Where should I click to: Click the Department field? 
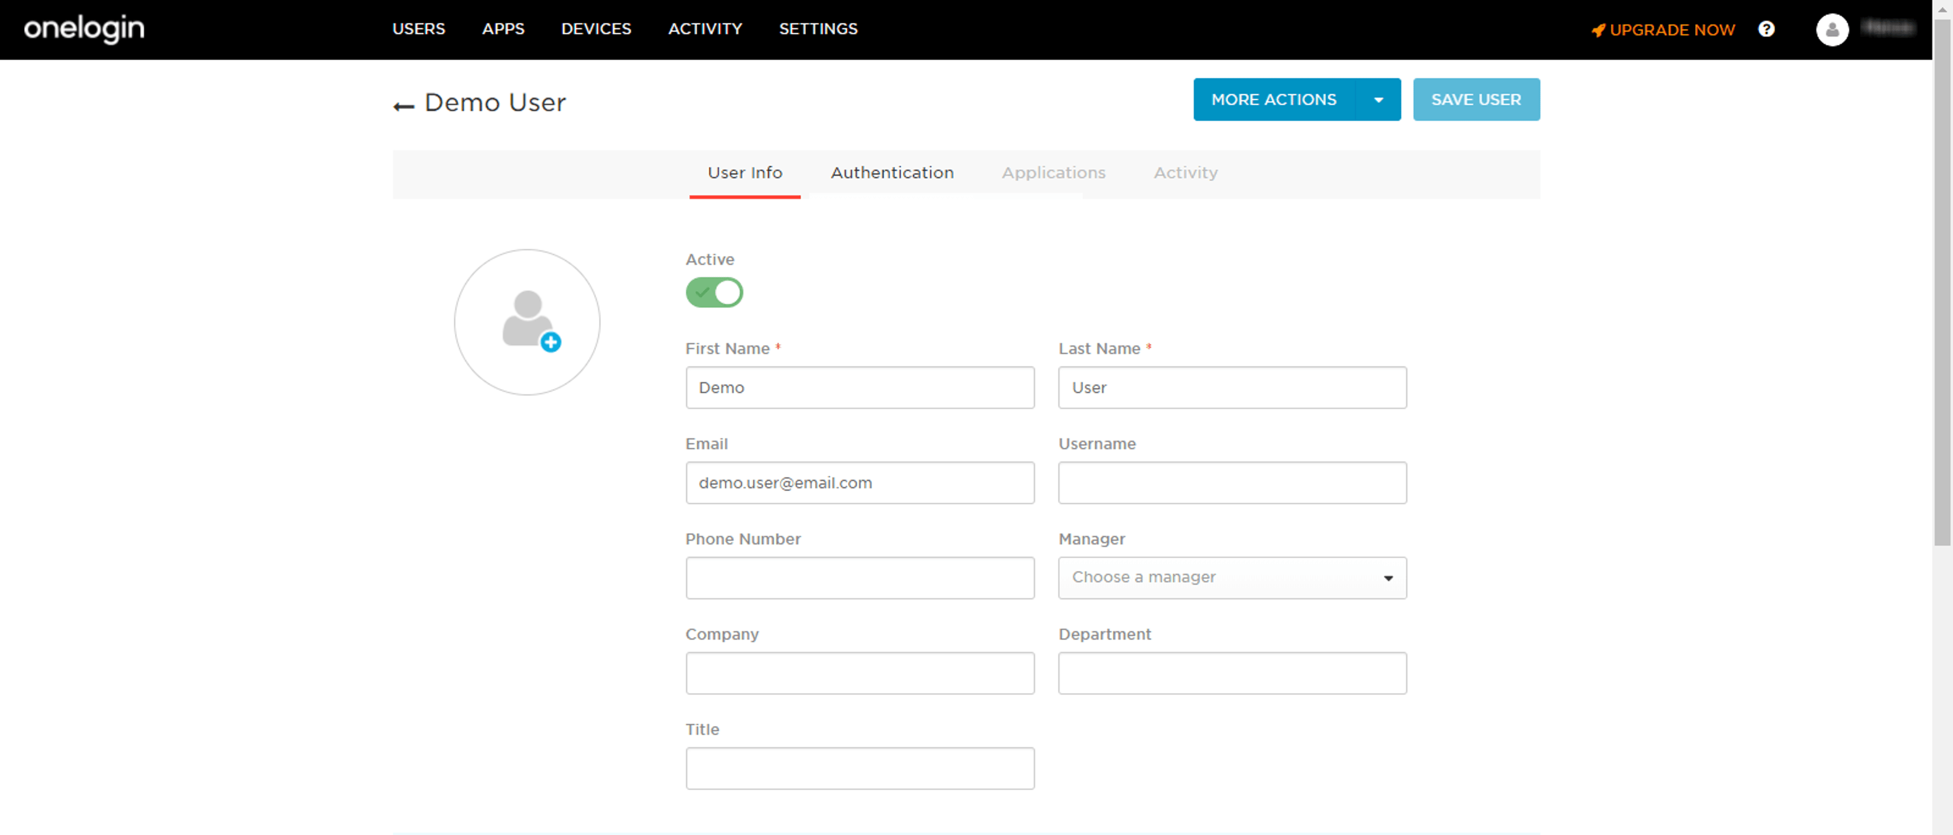click(x=1232, y=673)
